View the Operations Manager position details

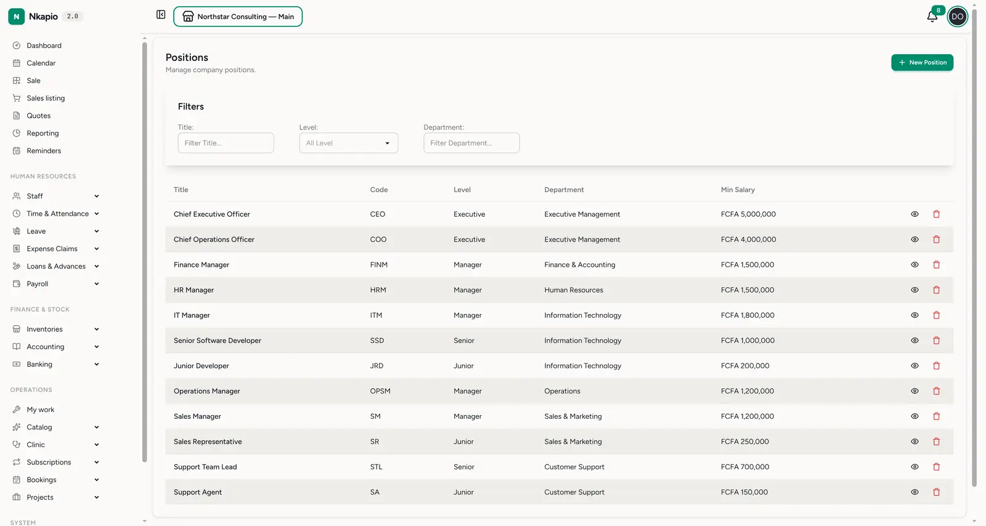(915, 391)
